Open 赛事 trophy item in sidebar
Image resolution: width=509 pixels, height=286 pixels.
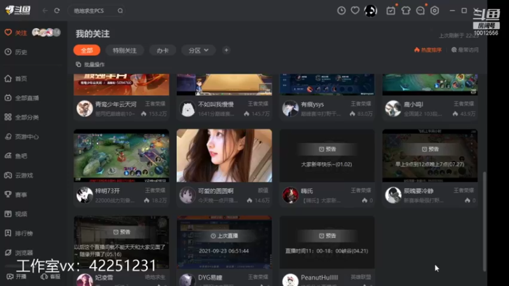15,194
